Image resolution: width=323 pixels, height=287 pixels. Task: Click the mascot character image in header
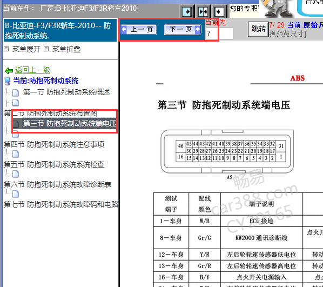[x=277, y=9]
